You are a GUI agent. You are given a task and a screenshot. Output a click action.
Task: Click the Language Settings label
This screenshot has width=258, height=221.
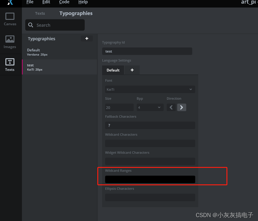point(117,60)
